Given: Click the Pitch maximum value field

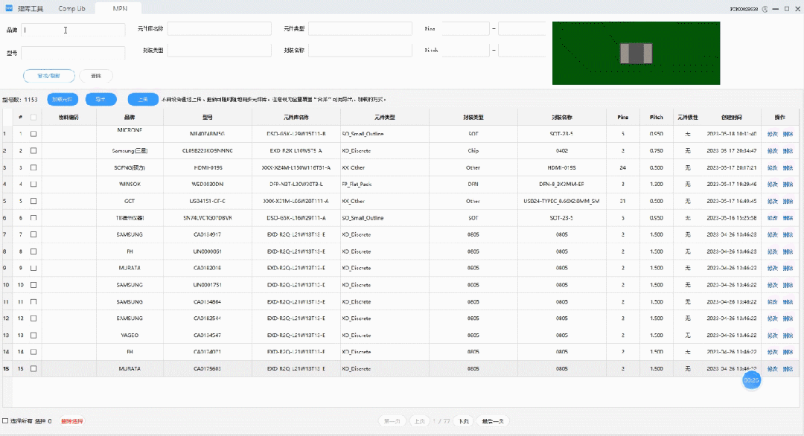Looking at the screenshot, I should coord(522,50).
